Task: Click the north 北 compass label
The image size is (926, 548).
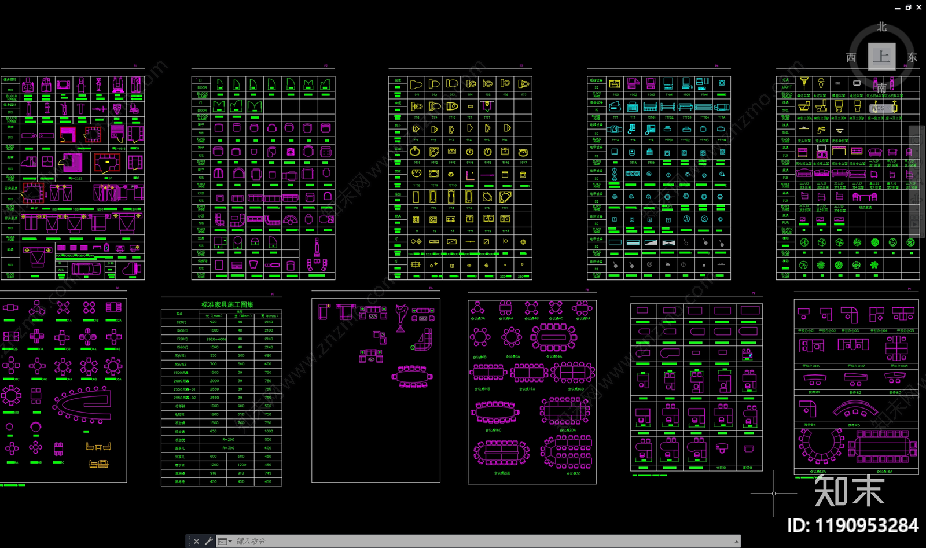Action: [x=881, y=27]
